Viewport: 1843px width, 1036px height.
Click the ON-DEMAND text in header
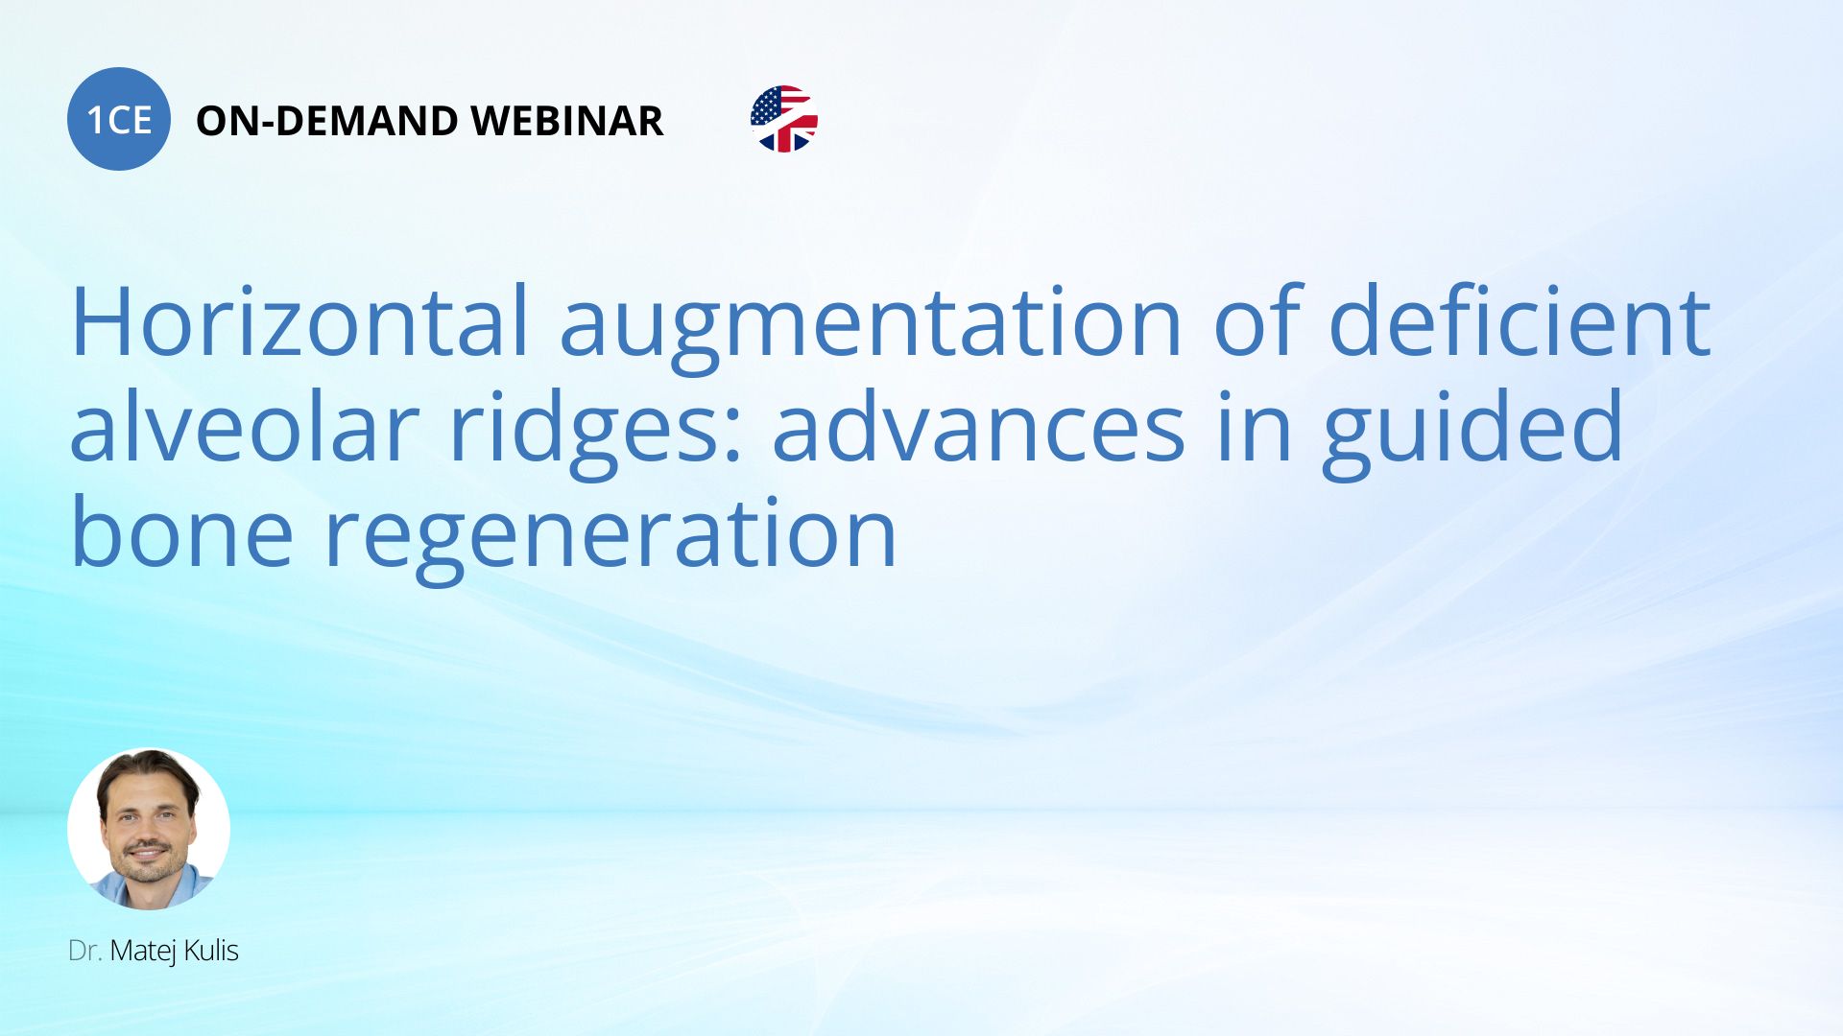point(326,121)
